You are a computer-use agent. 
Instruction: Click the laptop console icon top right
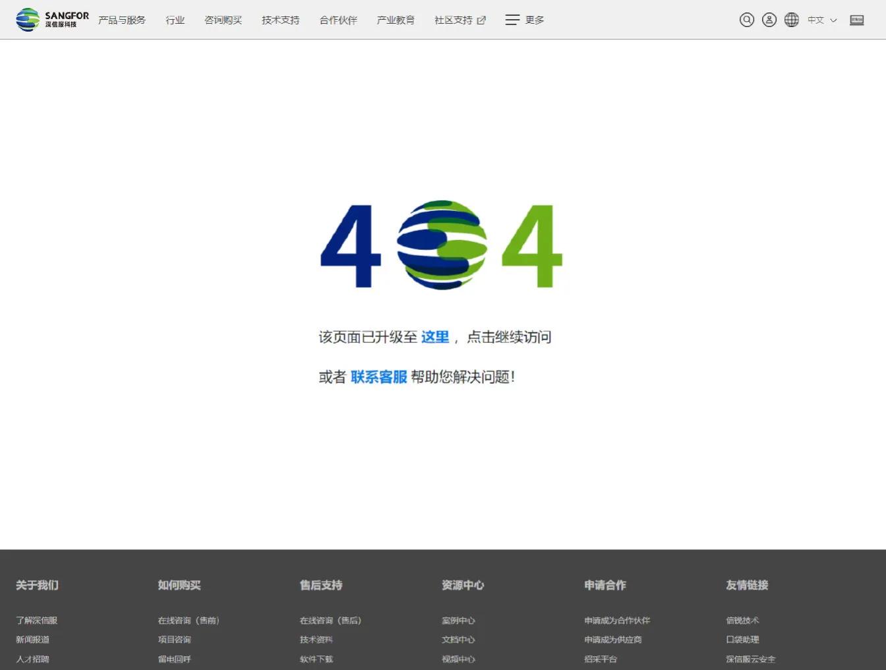pyautogui.click(x=856, y=20)
